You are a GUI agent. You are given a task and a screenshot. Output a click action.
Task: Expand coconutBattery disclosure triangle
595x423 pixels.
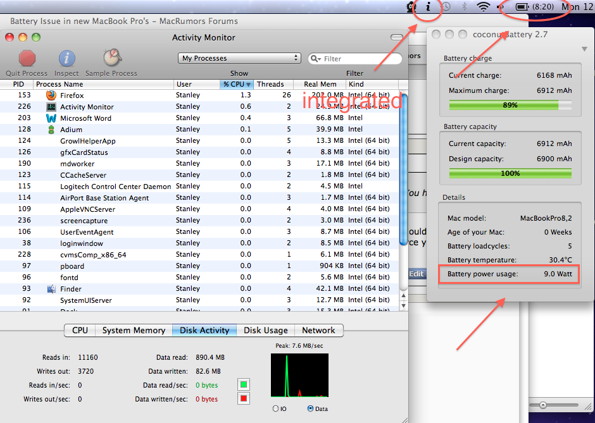(x=584, y=49)
